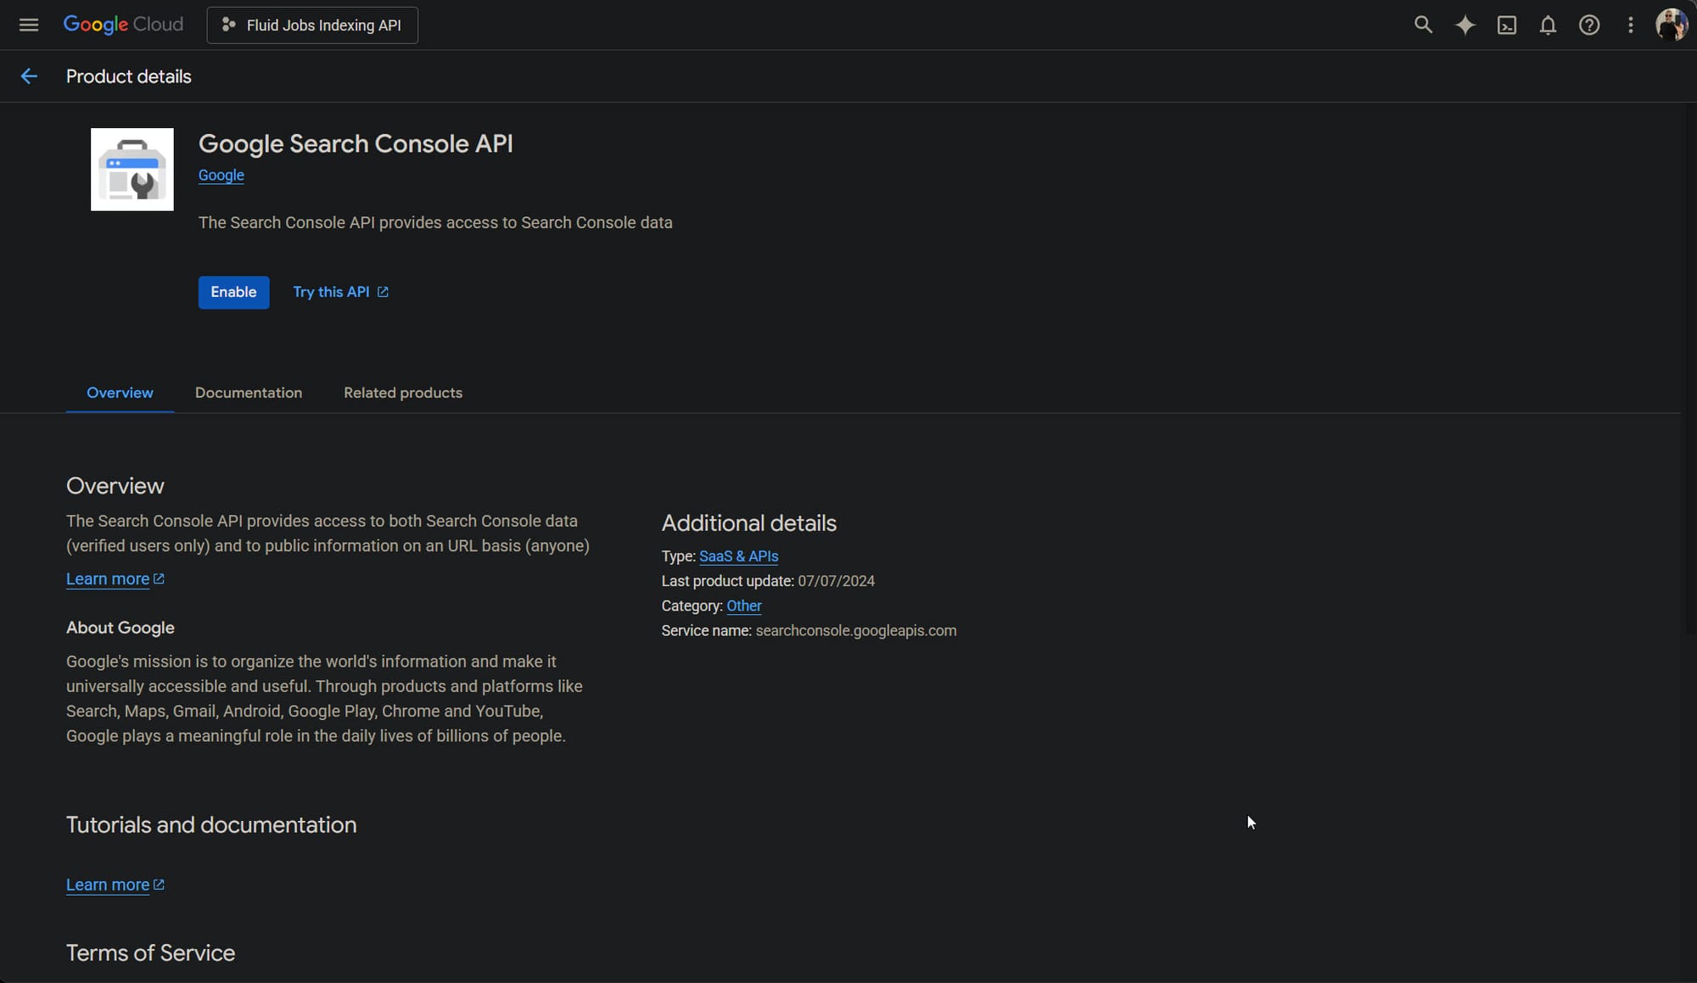The width and height of the screenshot is (1697, 983).
Task: Open the user profile avatar
Action: 1671,25
